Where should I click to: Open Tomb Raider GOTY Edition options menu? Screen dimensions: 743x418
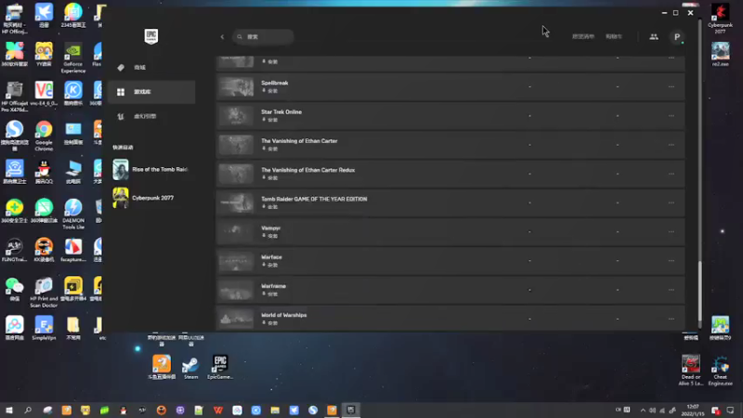671,202
